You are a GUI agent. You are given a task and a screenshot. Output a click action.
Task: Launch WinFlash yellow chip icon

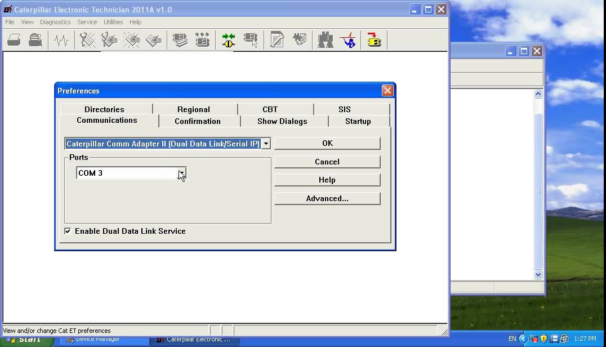[x=374, y=40]
